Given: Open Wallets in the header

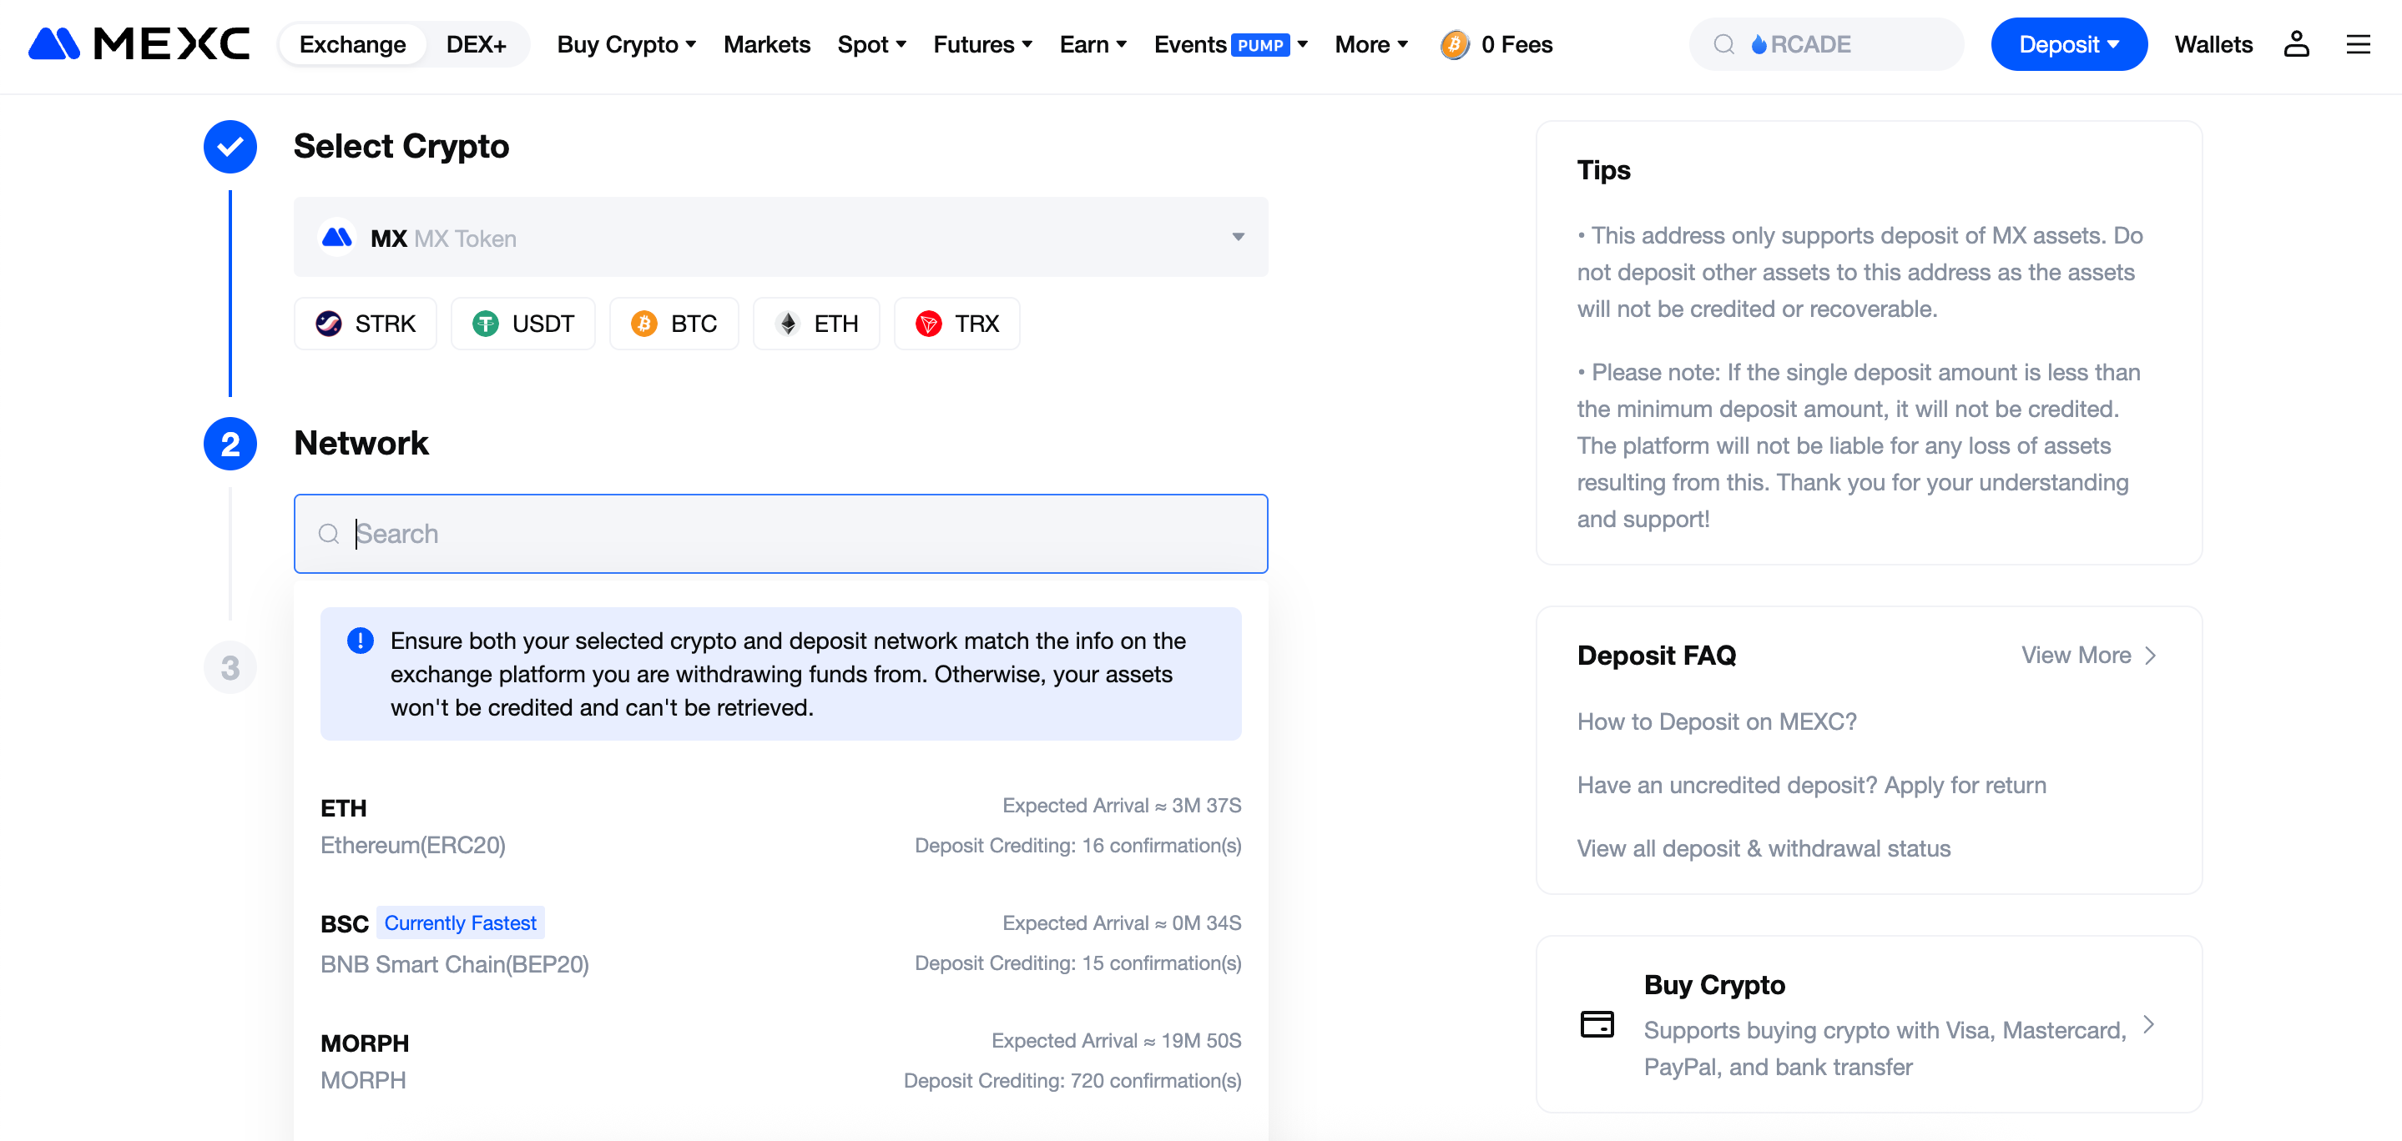Looking at the screenshot, I should 2213,44.
